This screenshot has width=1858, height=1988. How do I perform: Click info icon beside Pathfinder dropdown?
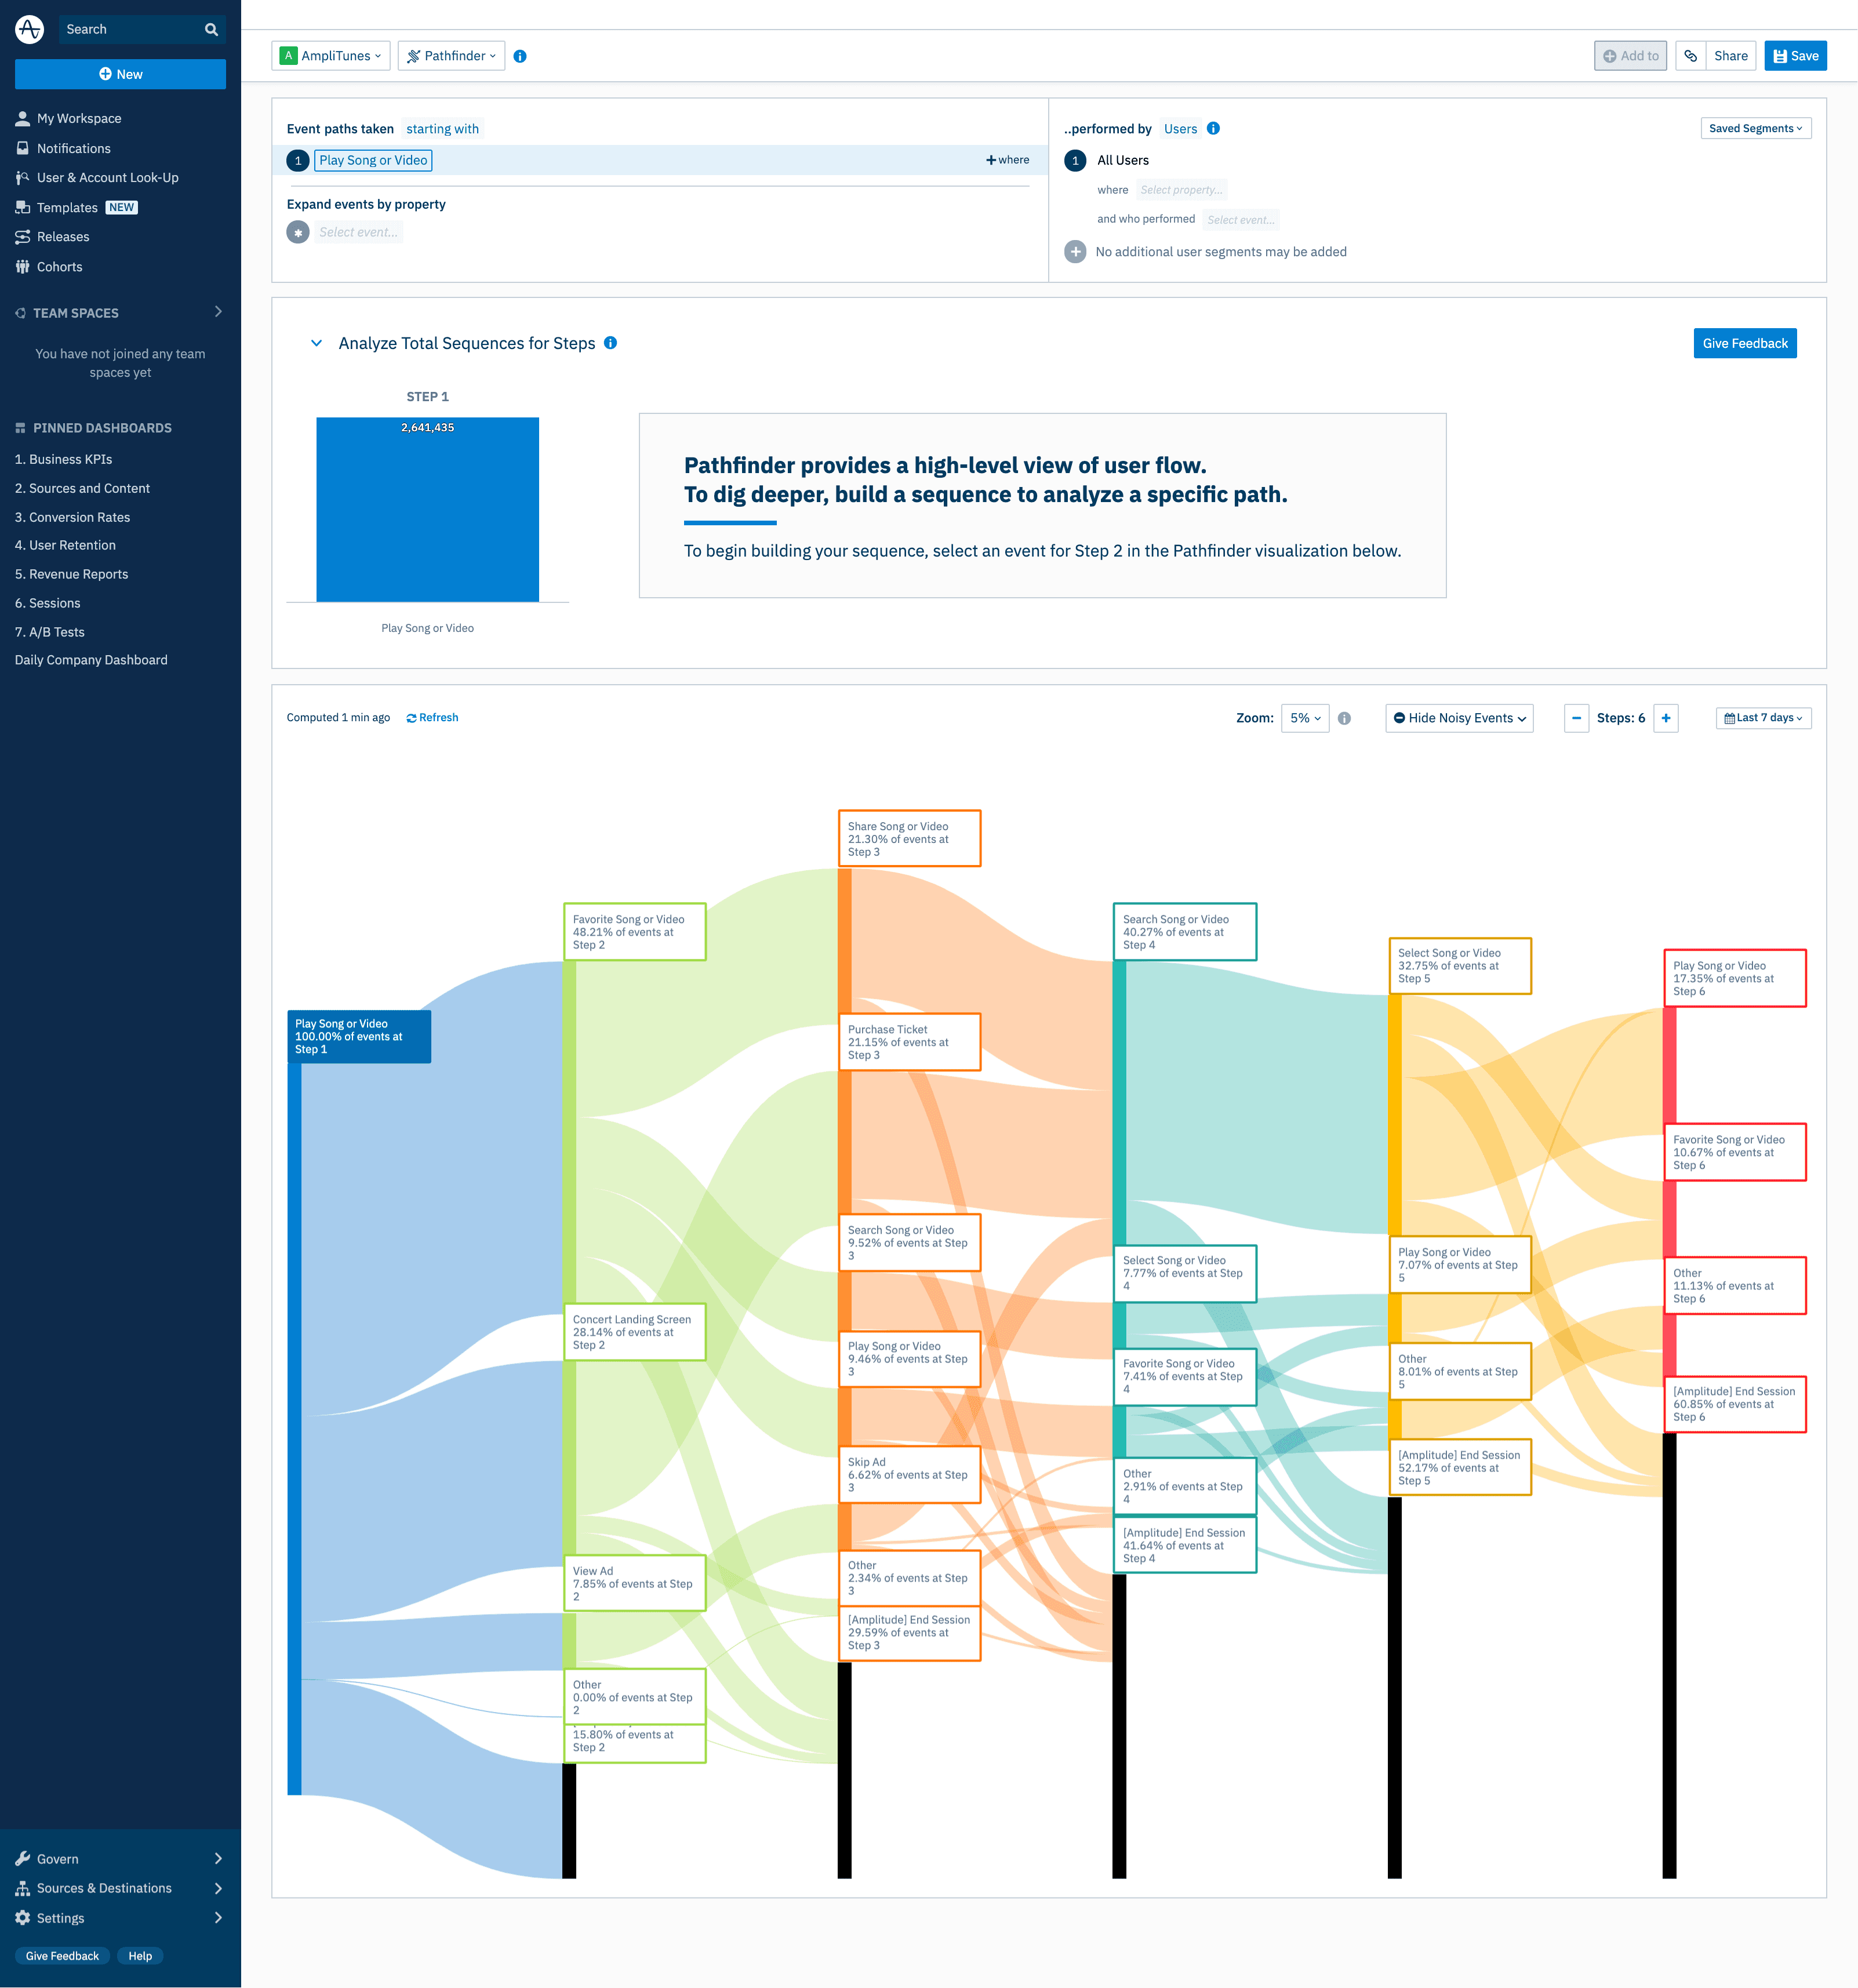coord(520,56)
